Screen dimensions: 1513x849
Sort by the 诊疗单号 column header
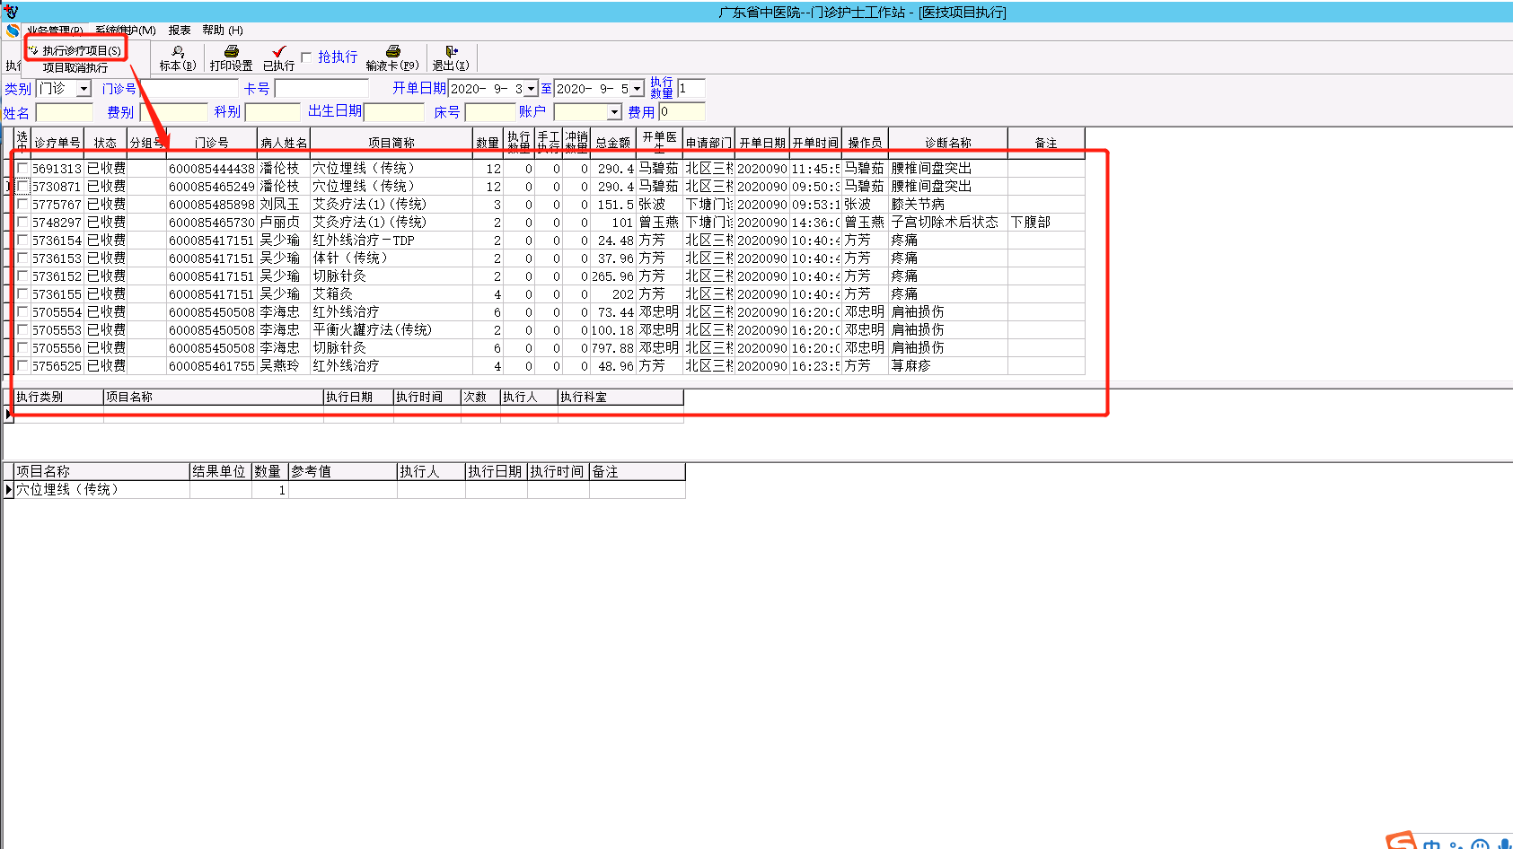57,143
